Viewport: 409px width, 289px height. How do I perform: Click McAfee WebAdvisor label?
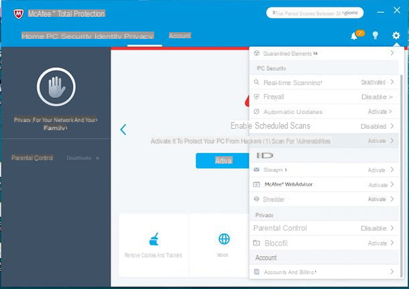pyautogui.click(x=288, y=184)
